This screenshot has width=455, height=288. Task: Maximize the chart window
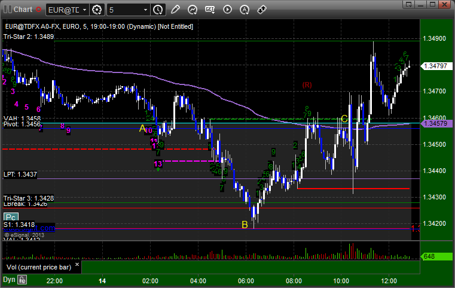432,4
